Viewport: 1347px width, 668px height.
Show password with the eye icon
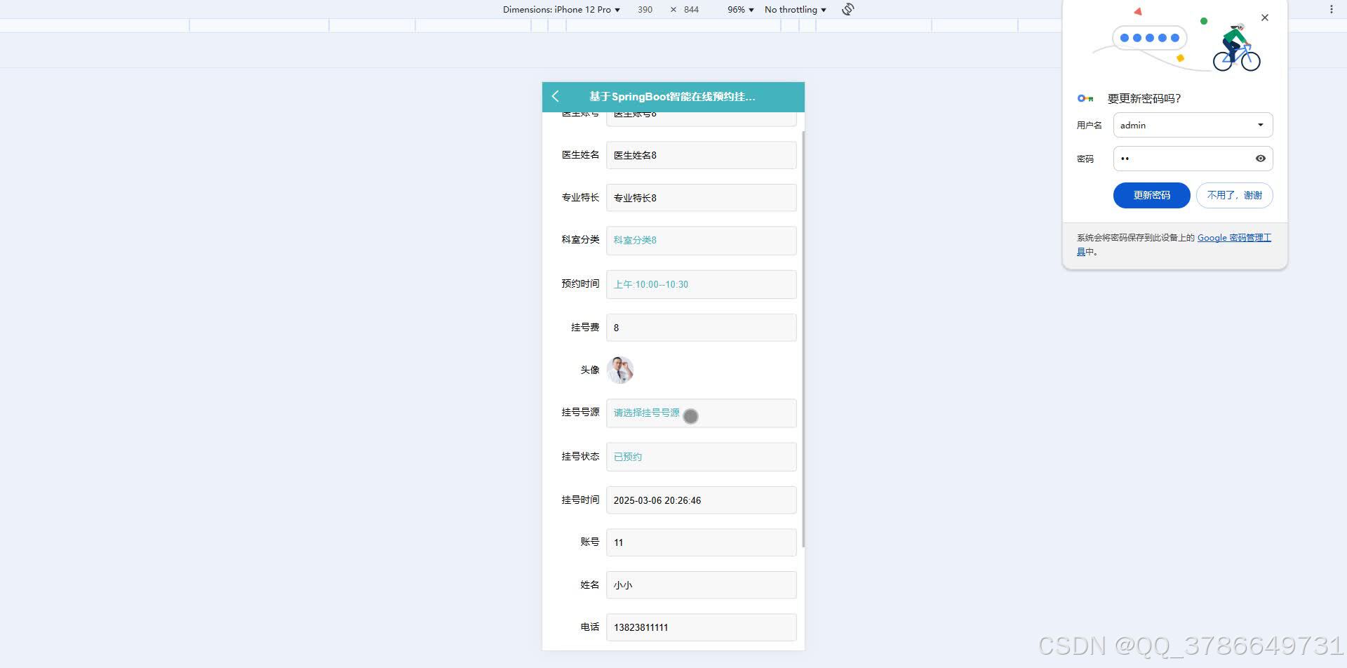pos(1260,159)
